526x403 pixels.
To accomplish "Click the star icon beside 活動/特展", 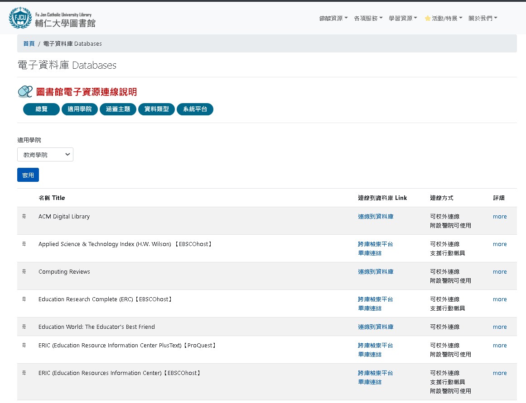I will tap(427, 19).
